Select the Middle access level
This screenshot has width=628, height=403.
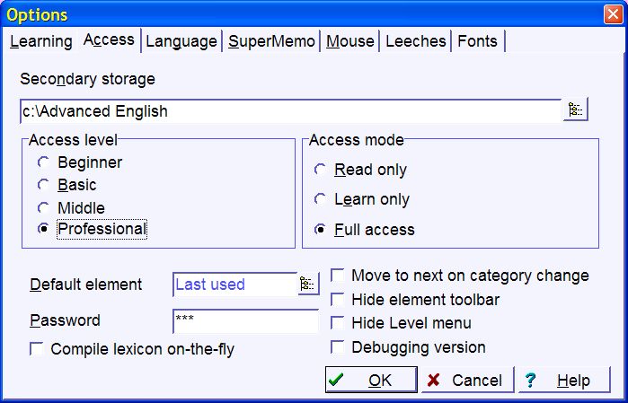(x=43, y=207)
